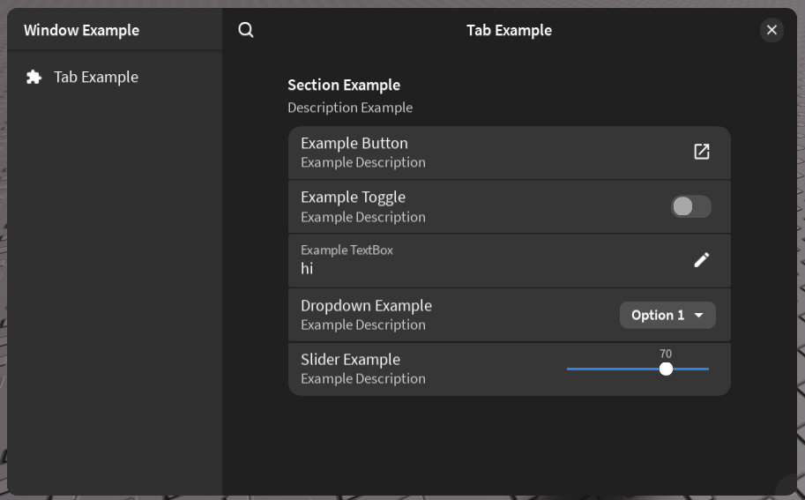Viewport: 805px width, 500px height.
Task: Click the Tab Example header title
Action: (509, 30)
